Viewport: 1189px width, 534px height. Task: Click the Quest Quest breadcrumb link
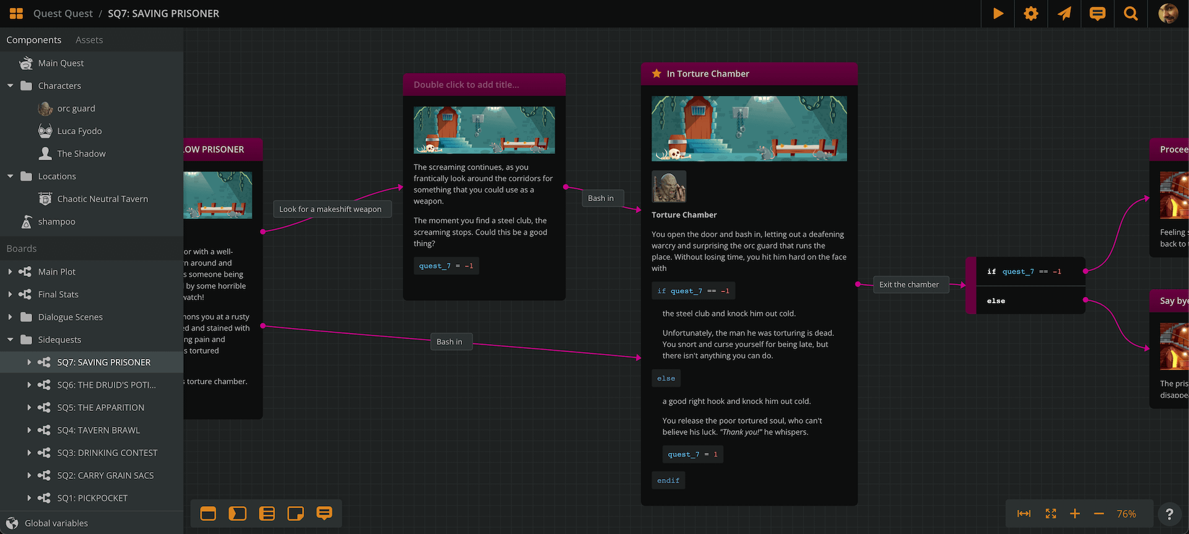63,14
